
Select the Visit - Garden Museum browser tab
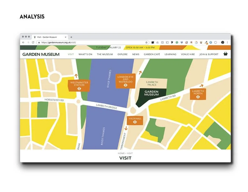click(50, 37)
